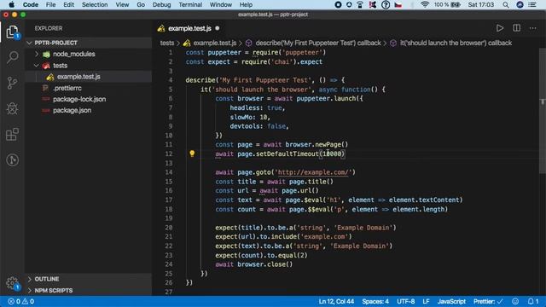
Task: Open the Debug view in activity bar
Action: tap(12, 108)
